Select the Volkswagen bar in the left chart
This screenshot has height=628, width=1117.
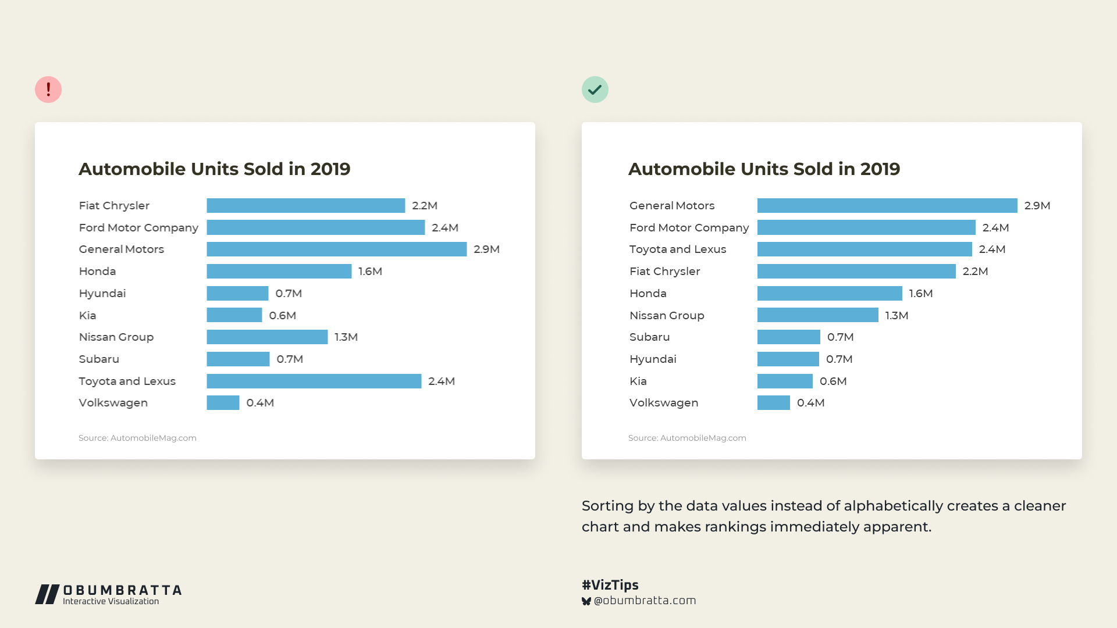coord(223,403)
